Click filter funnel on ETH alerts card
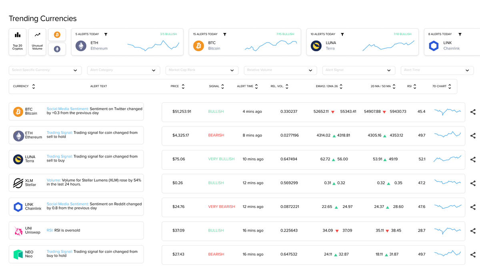Viewport: 480px width, 270px height. [x=106, y=34]
